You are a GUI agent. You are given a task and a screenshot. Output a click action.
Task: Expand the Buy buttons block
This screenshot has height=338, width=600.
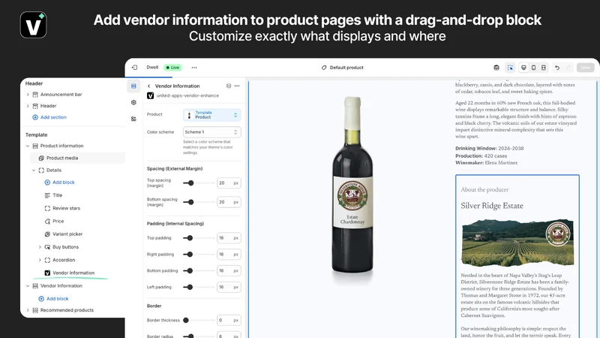[40, 247]
